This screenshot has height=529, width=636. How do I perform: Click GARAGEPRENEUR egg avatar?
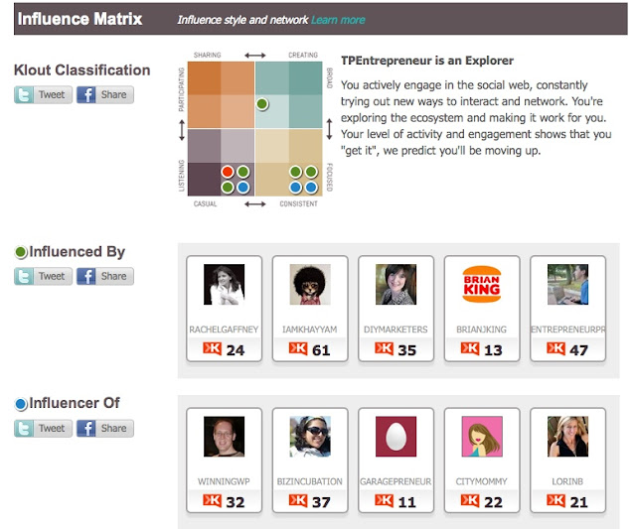tap(396, 437)
